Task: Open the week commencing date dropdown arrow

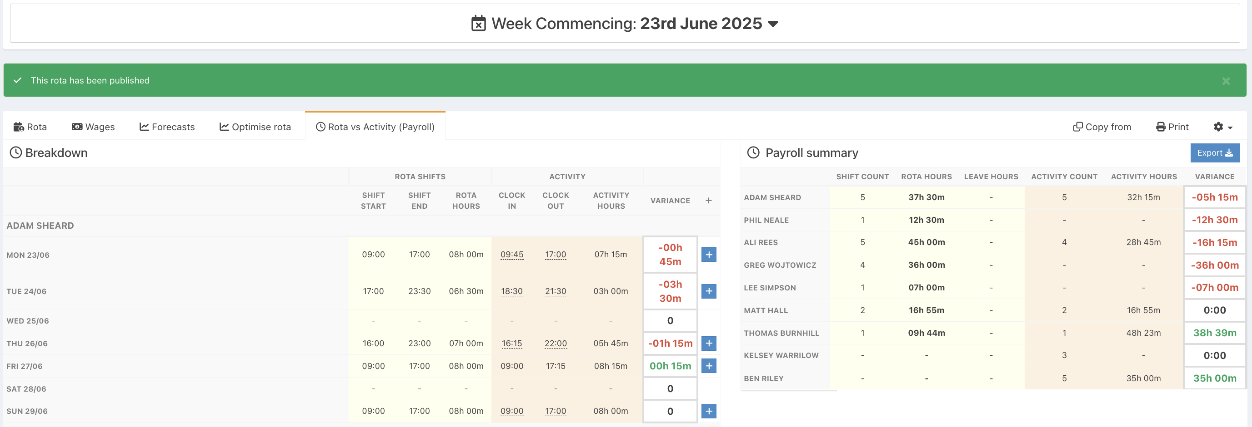Action: pyautogui.click(x=773, y=24)
